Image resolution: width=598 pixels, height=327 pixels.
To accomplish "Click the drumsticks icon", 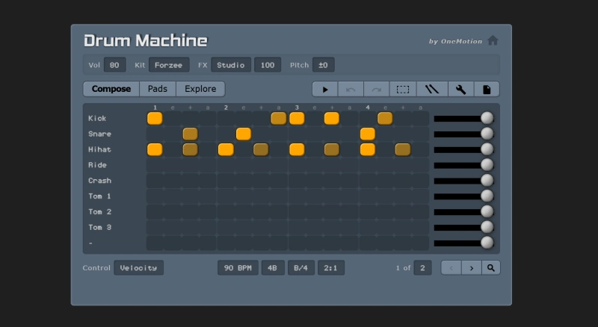I will 432,90.
